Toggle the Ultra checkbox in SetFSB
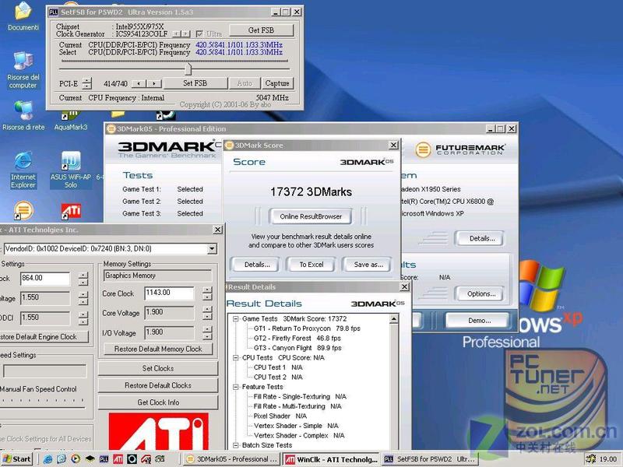The height and width of the screenshot is (467, 623). coord(199,34)
